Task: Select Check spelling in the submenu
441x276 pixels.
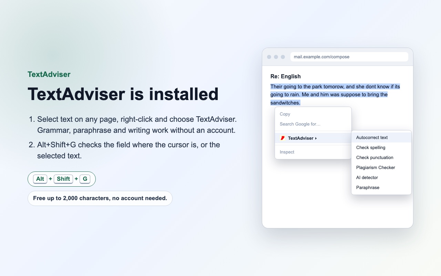Action: click(x=381, y=147)
